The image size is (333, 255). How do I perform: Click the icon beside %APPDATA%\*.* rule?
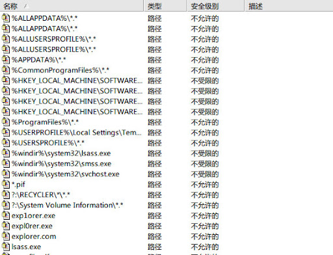click(6, 59)
